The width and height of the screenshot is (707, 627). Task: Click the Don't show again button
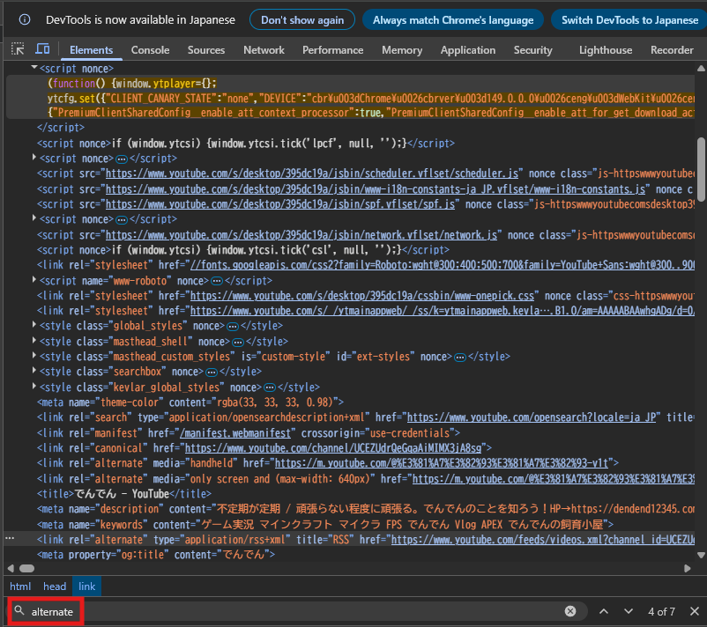point(302,20)
